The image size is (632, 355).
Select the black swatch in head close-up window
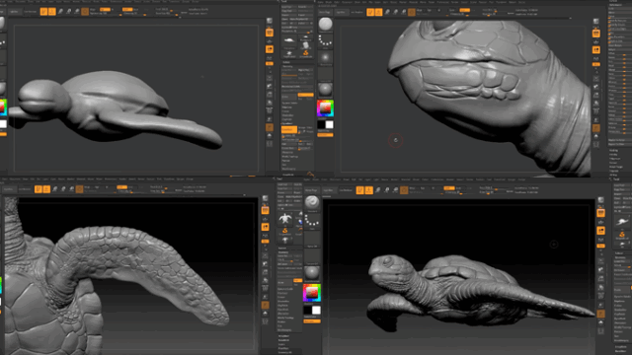click(321, 124)
